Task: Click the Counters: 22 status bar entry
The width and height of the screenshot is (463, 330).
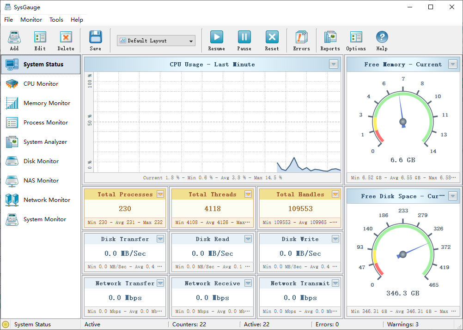Action: pos(189,324)
